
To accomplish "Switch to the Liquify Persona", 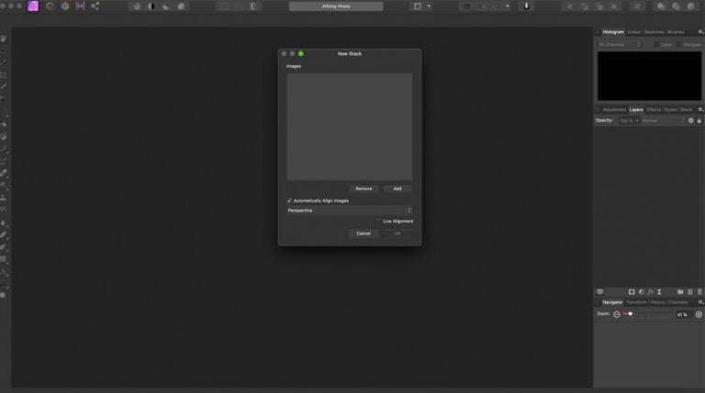I will pos(50,6).
